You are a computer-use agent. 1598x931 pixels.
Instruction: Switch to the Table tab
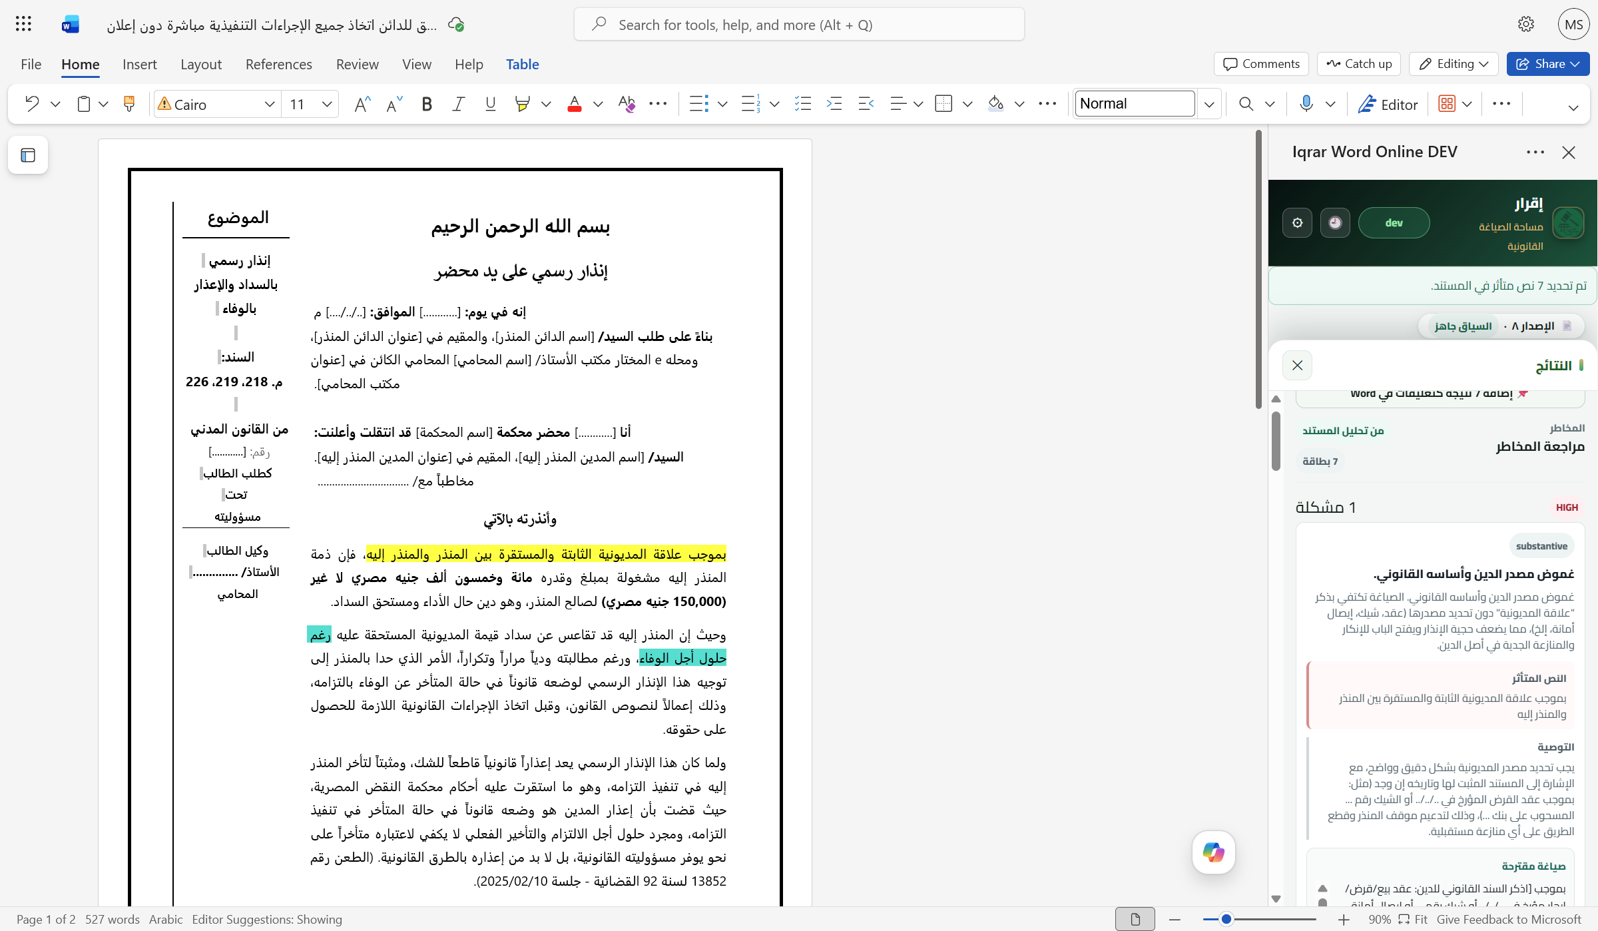[x=523, y=64]
